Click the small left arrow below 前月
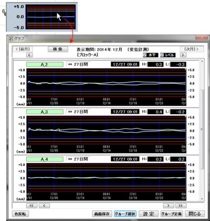Image resolution: width=210 pixels, height=221 pixels. [30, 55]
